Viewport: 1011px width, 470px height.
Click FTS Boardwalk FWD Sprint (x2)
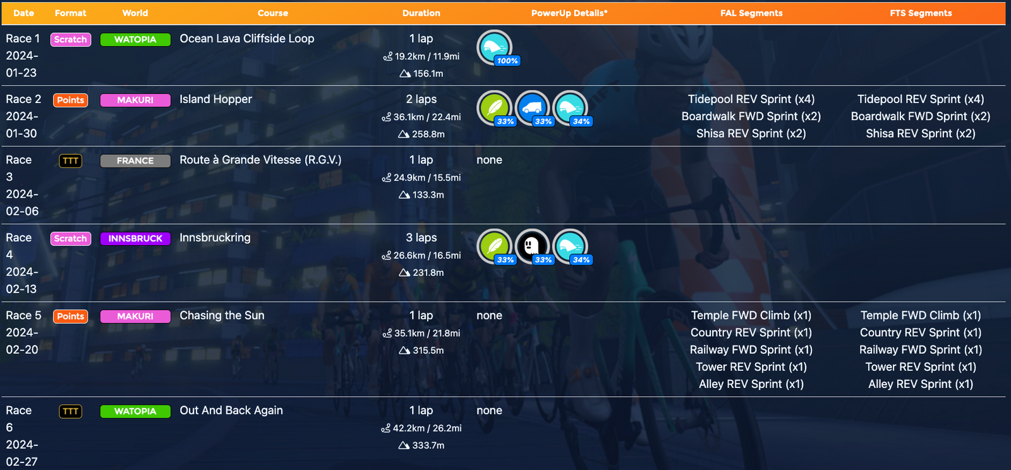click(921, 116)
